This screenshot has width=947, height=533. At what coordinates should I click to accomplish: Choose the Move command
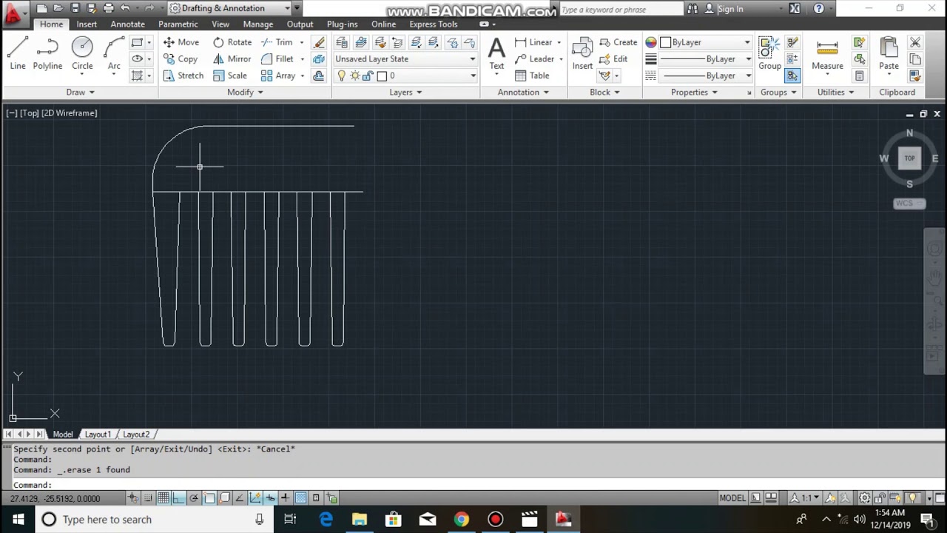pyautogui.click(x=181, y=42)
